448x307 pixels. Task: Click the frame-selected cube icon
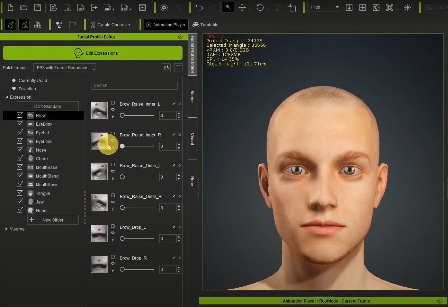390,7
